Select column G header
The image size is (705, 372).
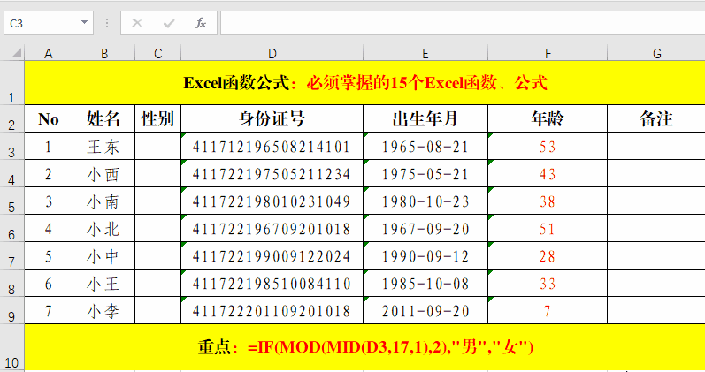(x=656, y=54)
